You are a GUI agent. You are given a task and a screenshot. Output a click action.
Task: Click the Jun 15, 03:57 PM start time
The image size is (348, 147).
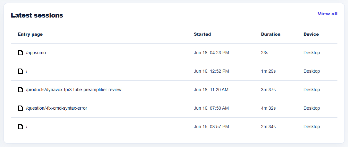click(x=211, y=127)
